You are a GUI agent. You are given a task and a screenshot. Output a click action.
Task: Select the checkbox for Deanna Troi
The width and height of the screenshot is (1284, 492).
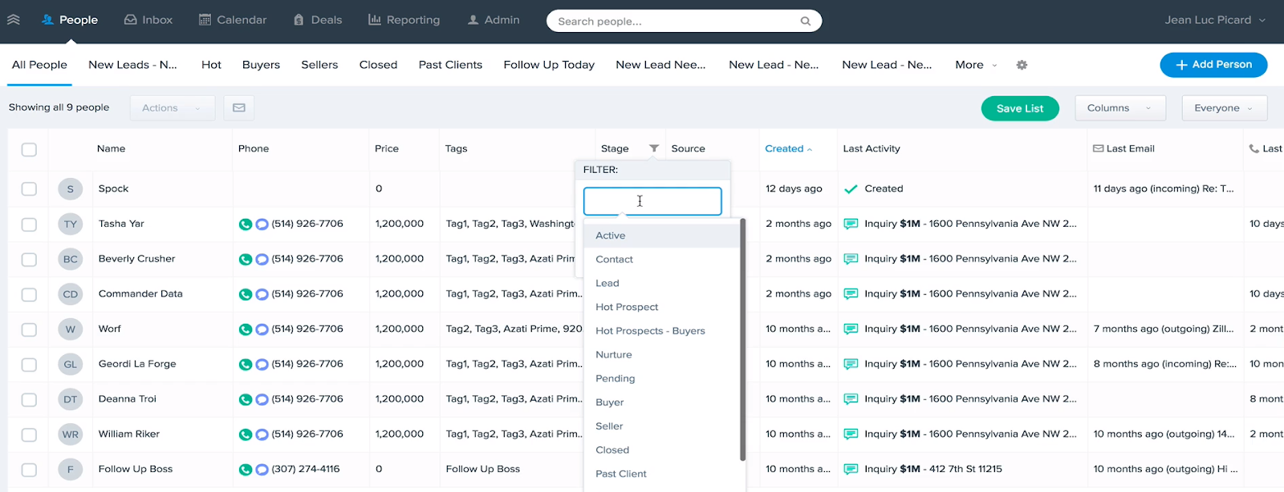point(29,399)
